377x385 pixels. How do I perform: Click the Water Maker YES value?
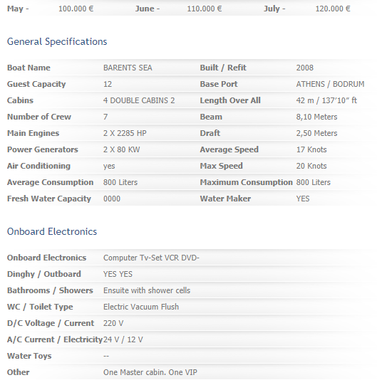tap(303, 199)
